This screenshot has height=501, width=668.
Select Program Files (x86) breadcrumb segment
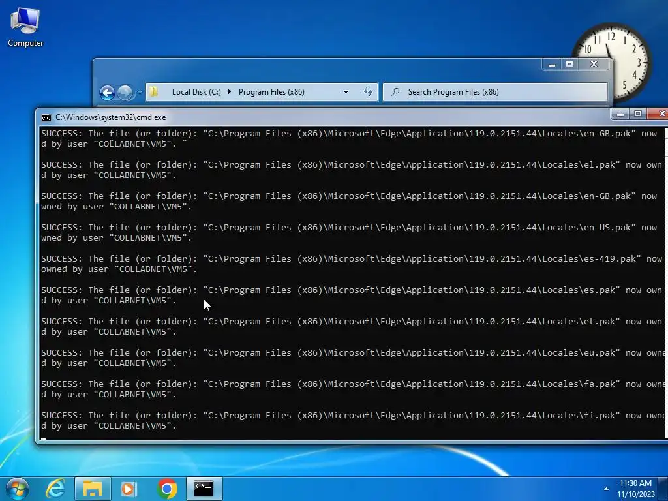point(271,91)
